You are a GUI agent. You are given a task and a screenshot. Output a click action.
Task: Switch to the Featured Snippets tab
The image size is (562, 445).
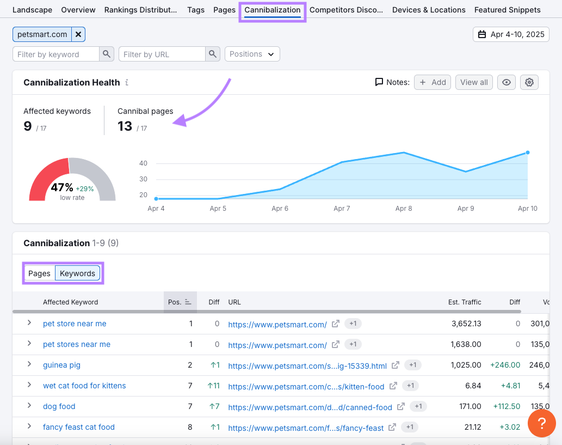coord(507,10)
